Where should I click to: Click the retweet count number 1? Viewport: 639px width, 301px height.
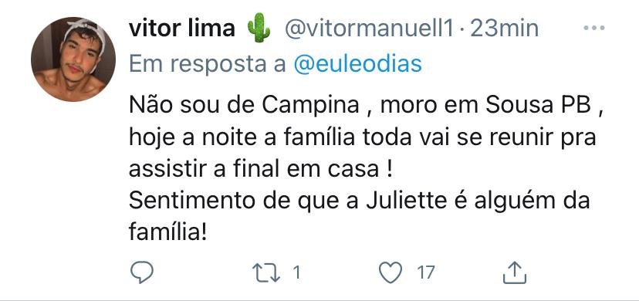pos(296,272)
